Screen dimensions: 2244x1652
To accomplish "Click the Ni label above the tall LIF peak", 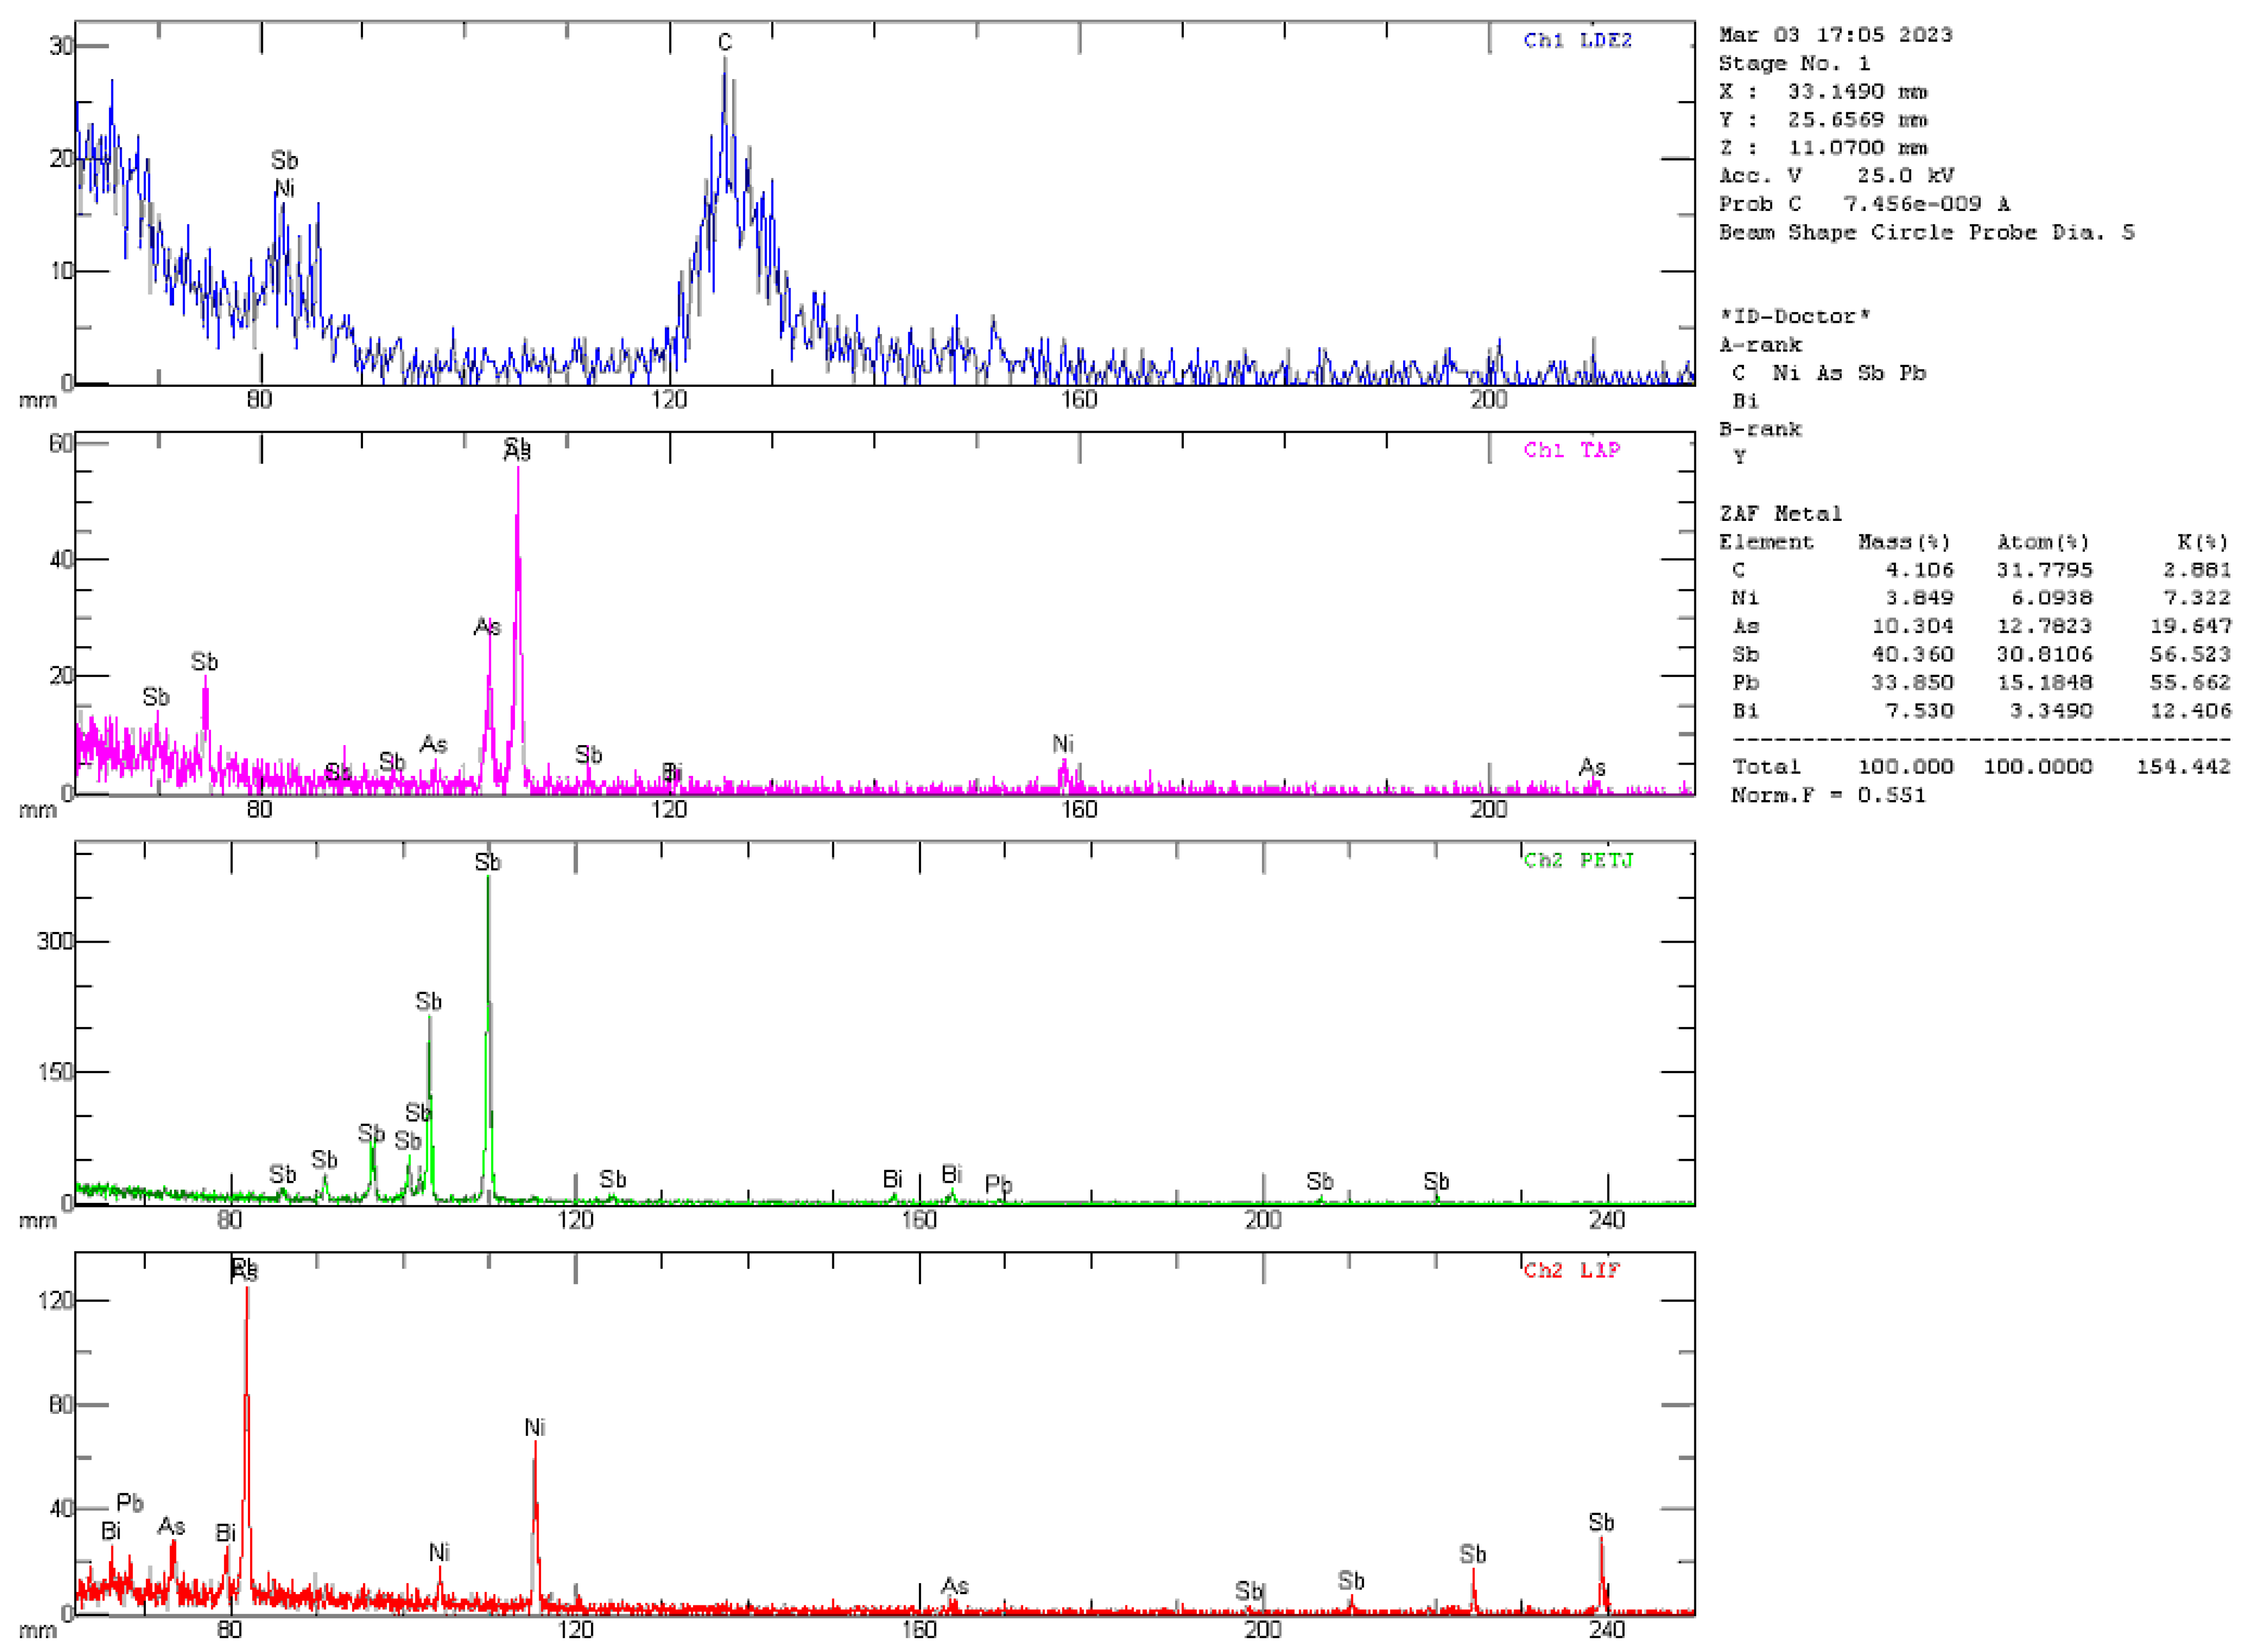I will click(x=534, y=1427).
